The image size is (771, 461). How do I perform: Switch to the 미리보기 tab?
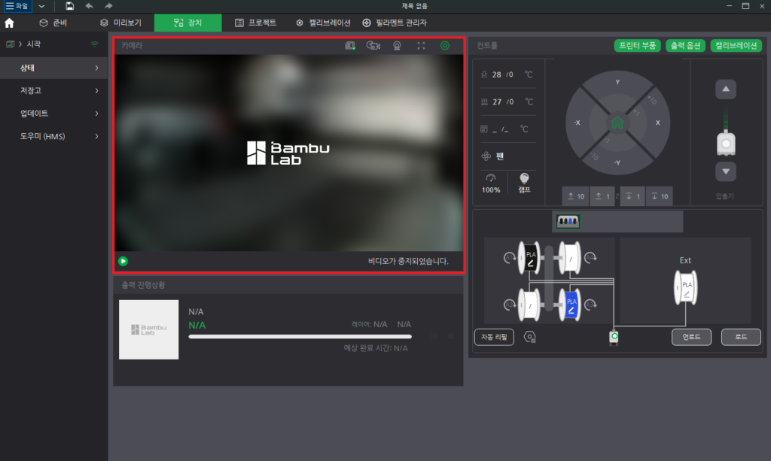[x=121, y=23]
